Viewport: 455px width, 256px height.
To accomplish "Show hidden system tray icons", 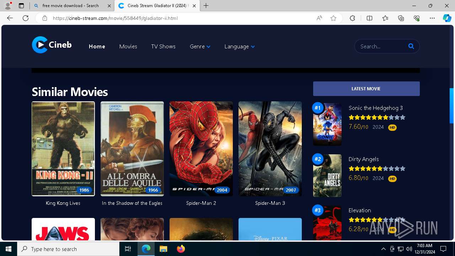I will pyautogui.click(x=383, y=249).
